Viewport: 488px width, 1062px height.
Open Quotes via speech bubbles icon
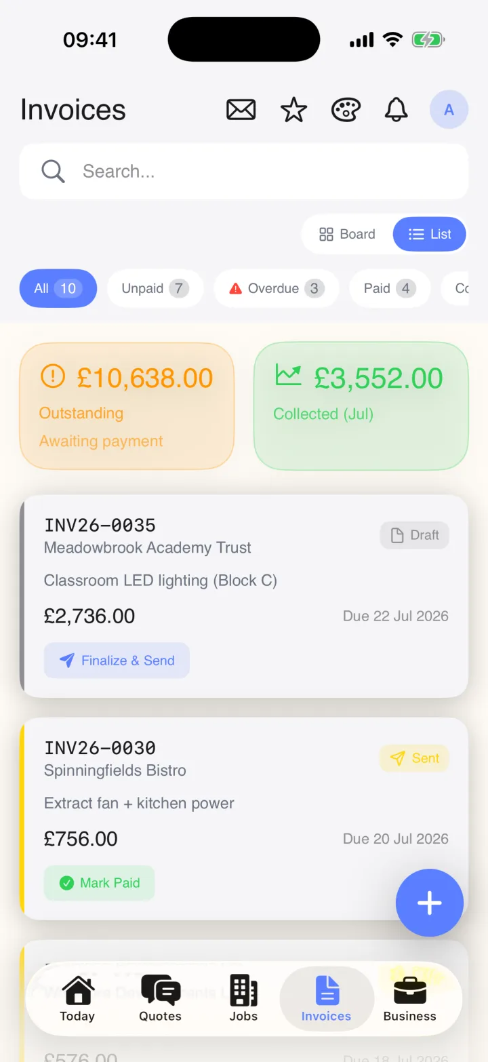click(x=161, y=998)
